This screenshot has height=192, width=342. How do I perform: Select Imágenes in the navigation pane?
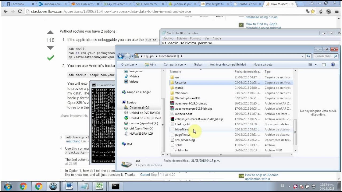coord(133,71)
